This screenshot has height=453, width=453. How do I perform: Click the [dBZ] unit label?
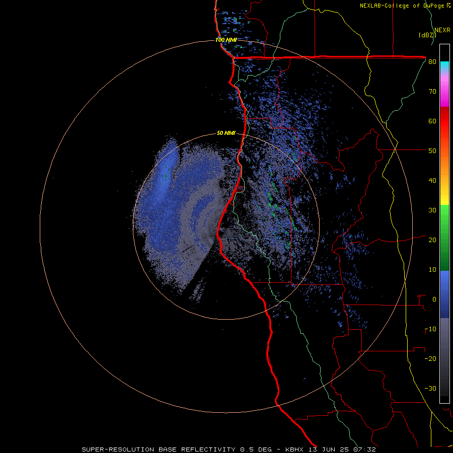point(427,35)
